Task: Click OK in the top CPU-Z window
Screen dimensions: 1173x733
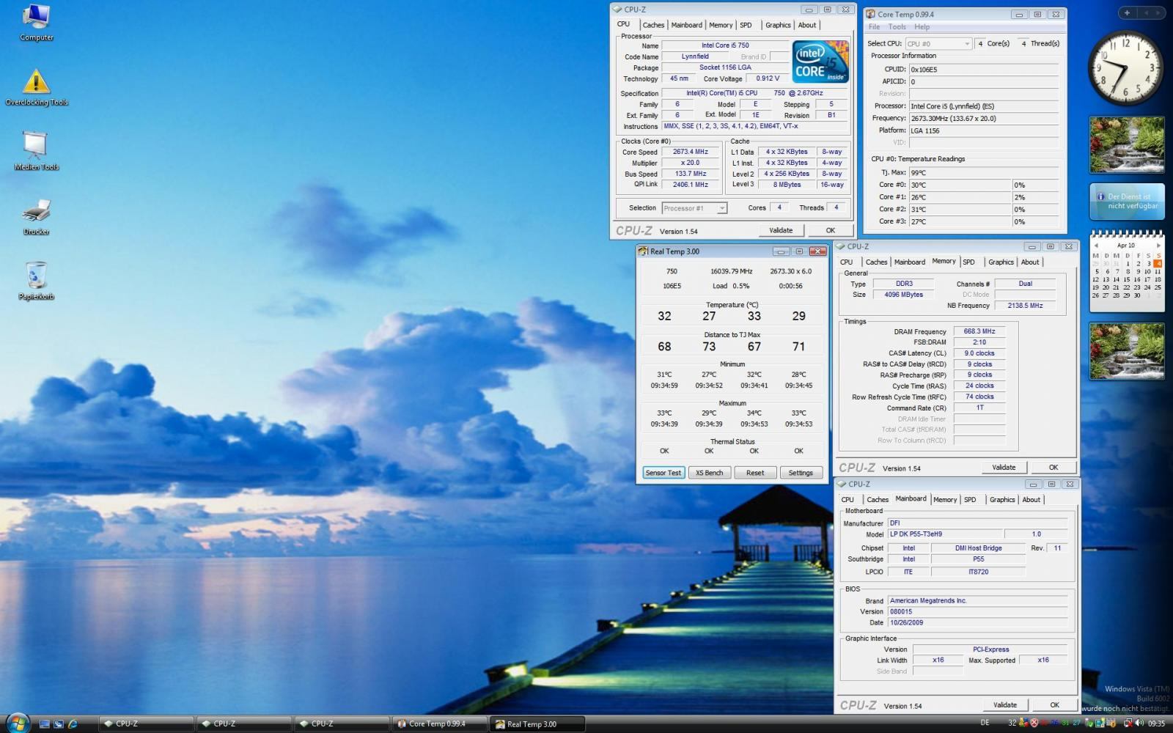Action: click(830, 230)
